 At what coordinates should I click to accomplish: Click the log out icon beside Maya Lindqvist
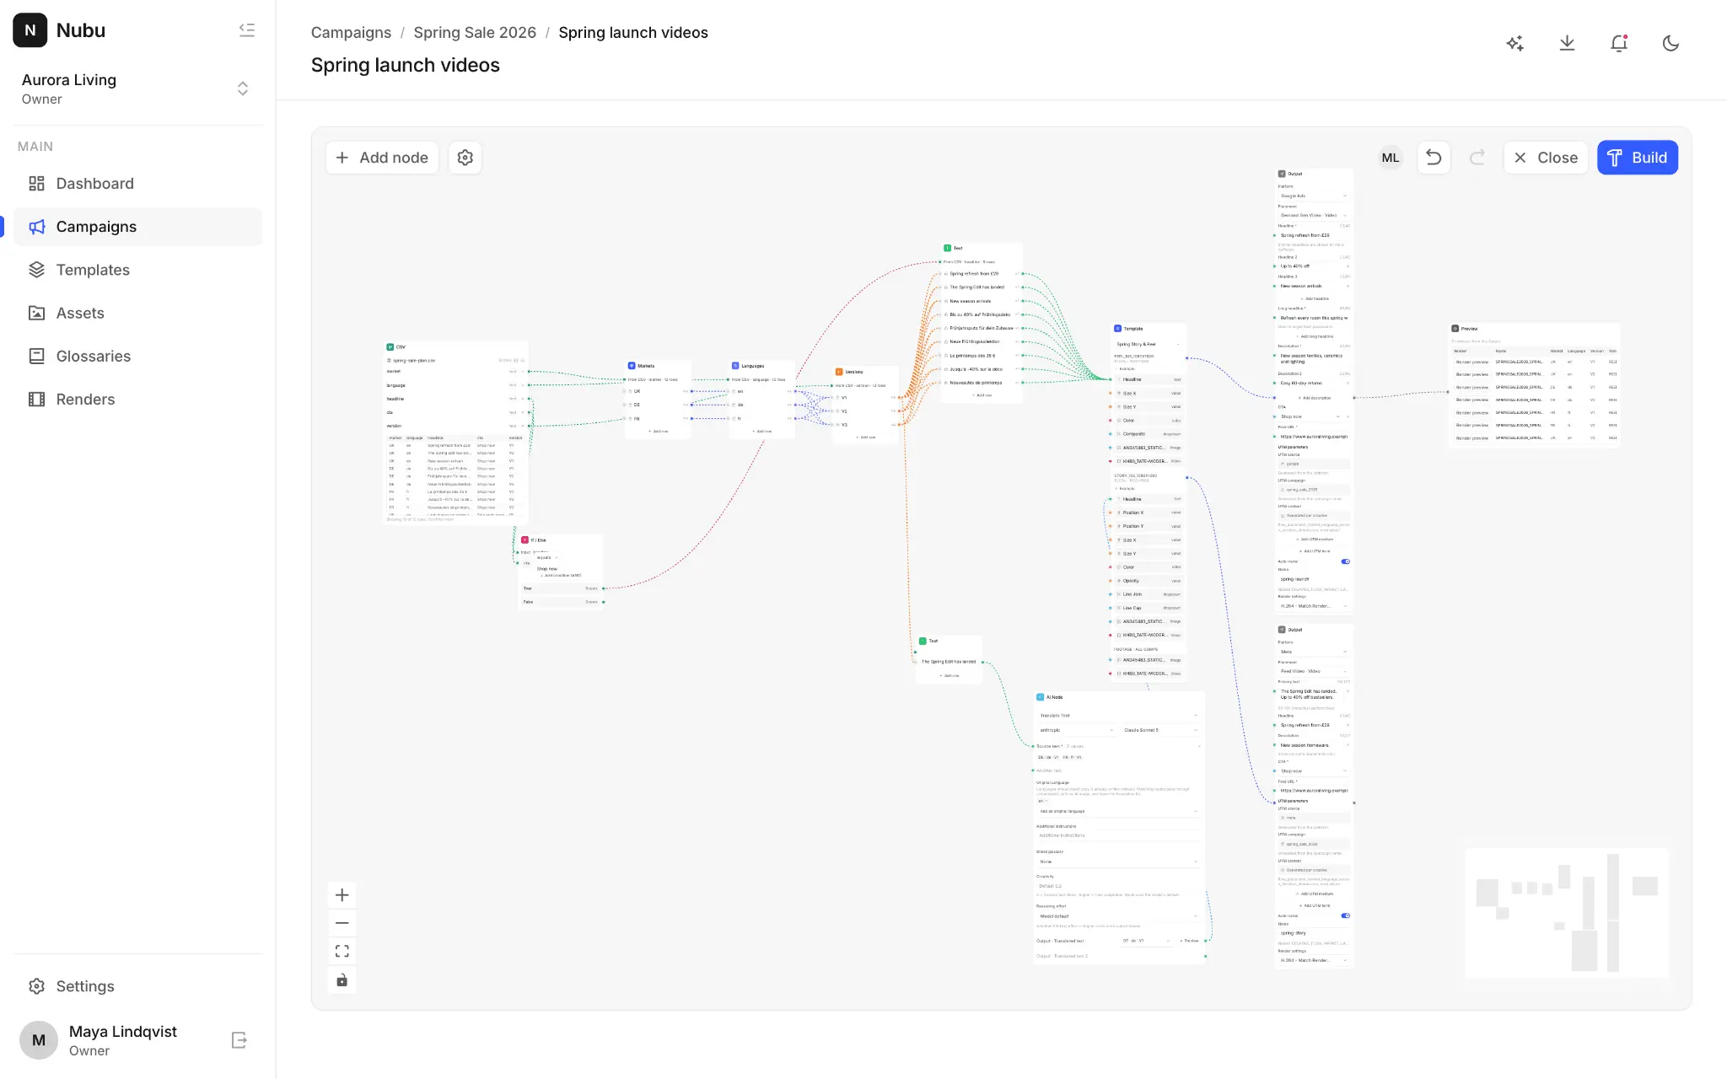(x=239, y=1040)
